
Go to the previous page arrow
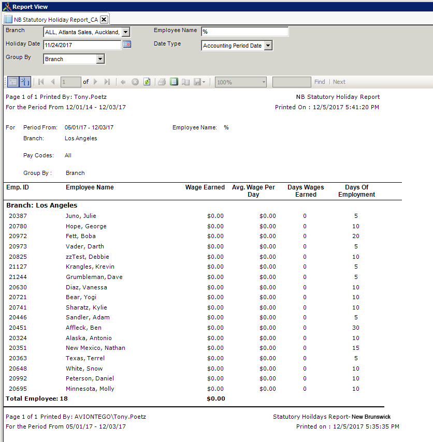(53, 82)
